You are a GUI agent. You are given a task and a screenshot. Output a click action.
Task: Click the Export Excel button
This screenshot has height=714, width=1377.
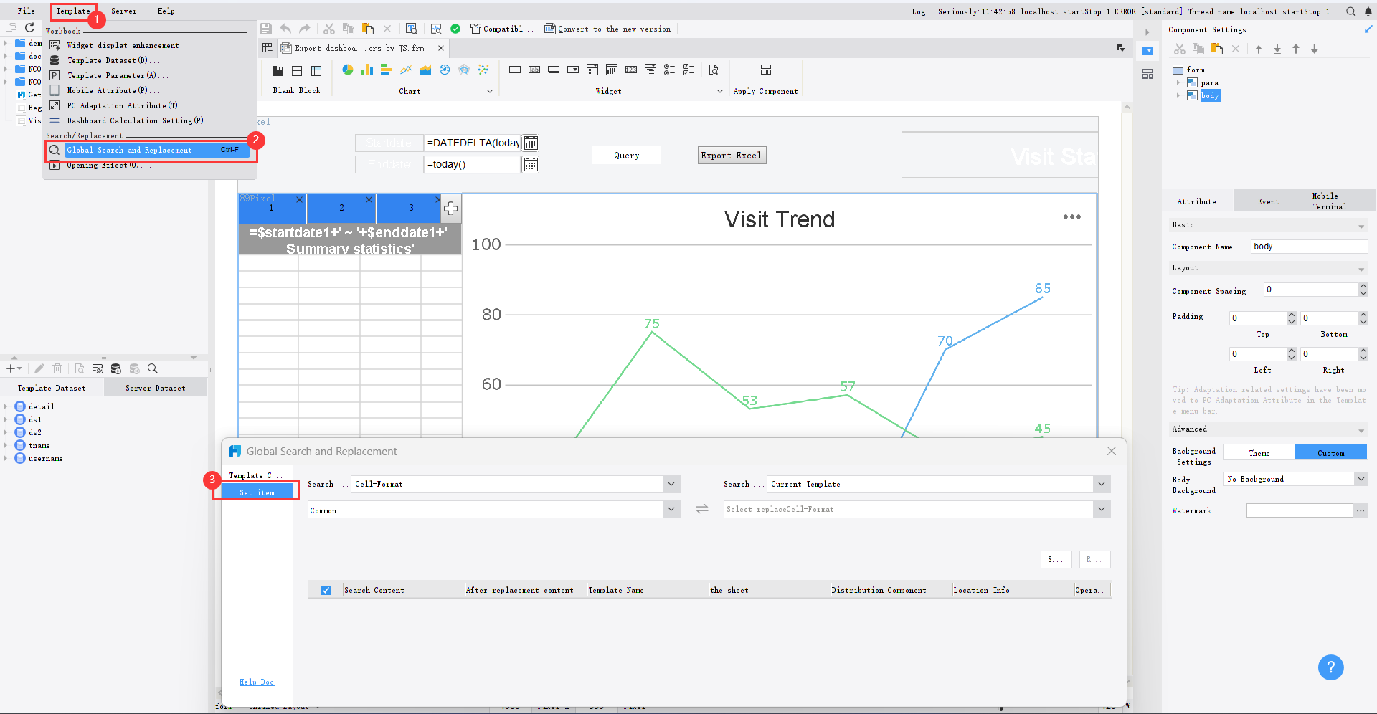[732, 156]
